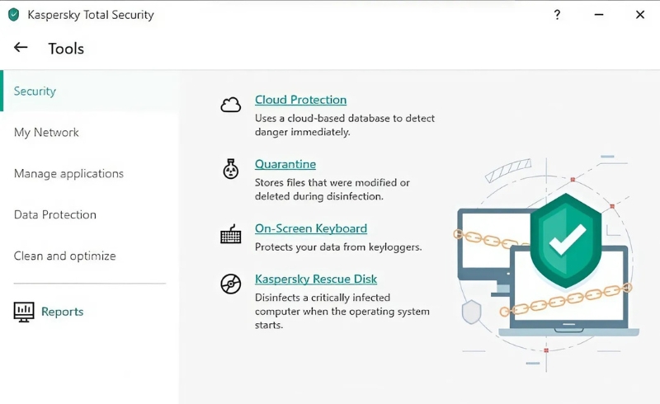660x404 pixels.
Task: Click 'Uses a cloud-based database' description
Action: click(x=345, y=125)
